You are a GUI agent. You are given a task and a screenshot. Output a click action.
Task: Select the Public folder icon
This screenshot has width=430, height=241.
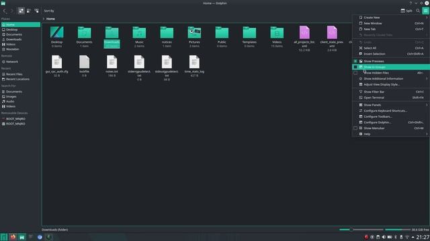tap(222, 33)
